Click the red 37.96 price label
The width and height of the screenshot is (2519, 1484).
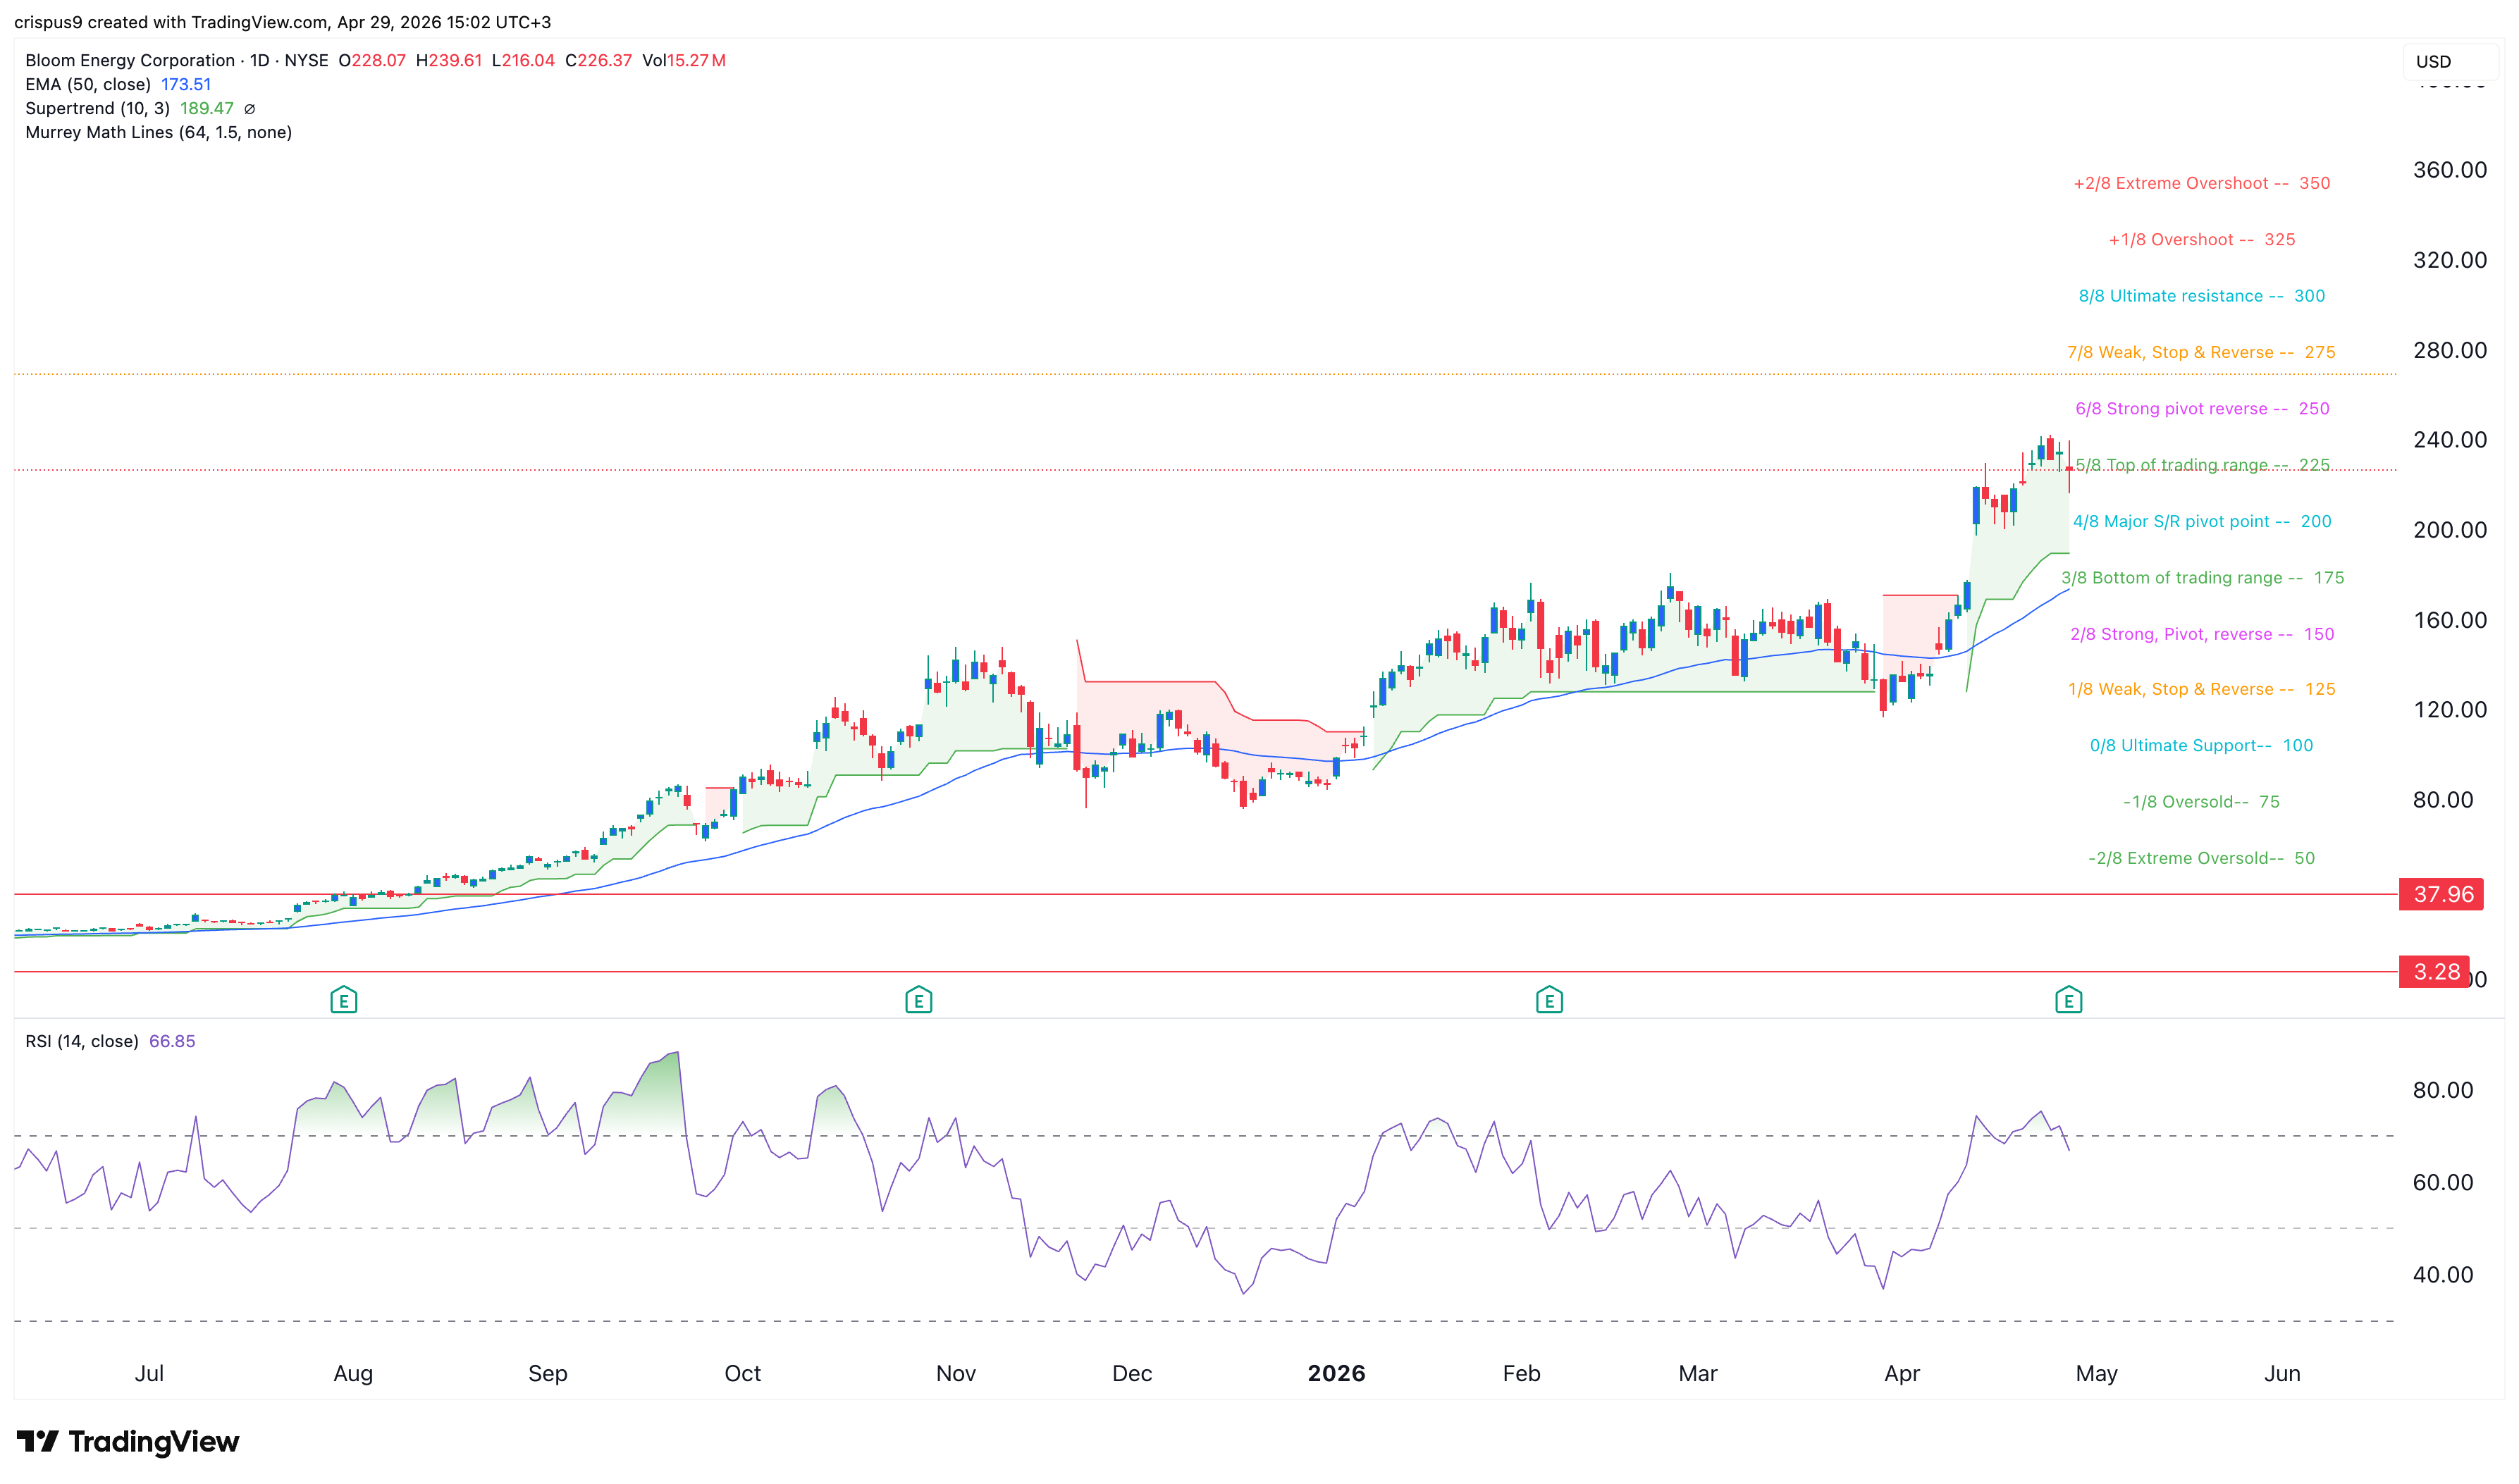pyautogui.click(x=2441, y=894)
